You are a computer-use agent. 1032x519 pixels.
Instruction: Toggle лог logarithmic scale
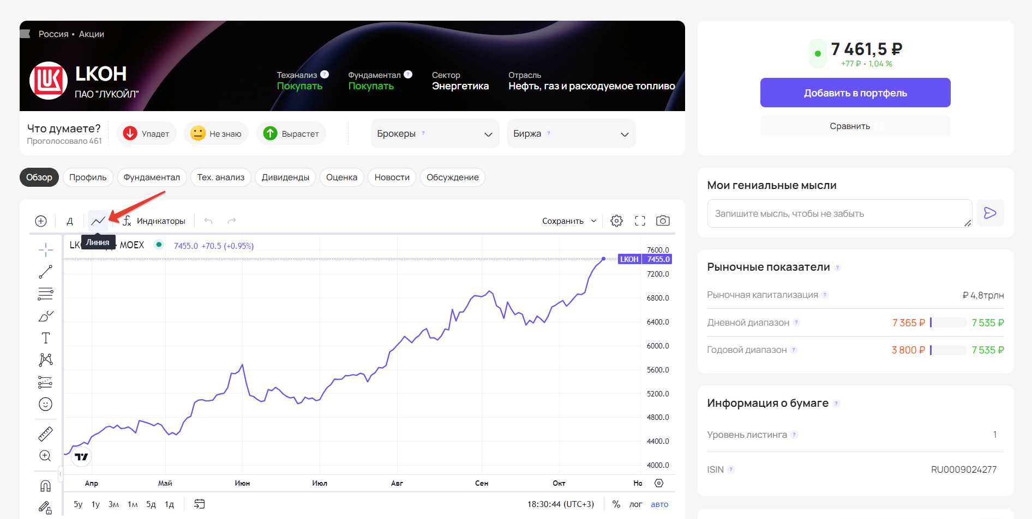[635, 504]
